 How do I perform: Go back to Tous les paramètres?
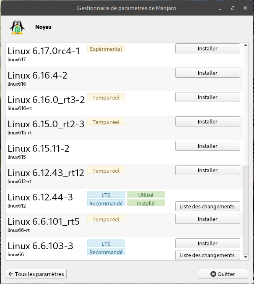point(36,274)
